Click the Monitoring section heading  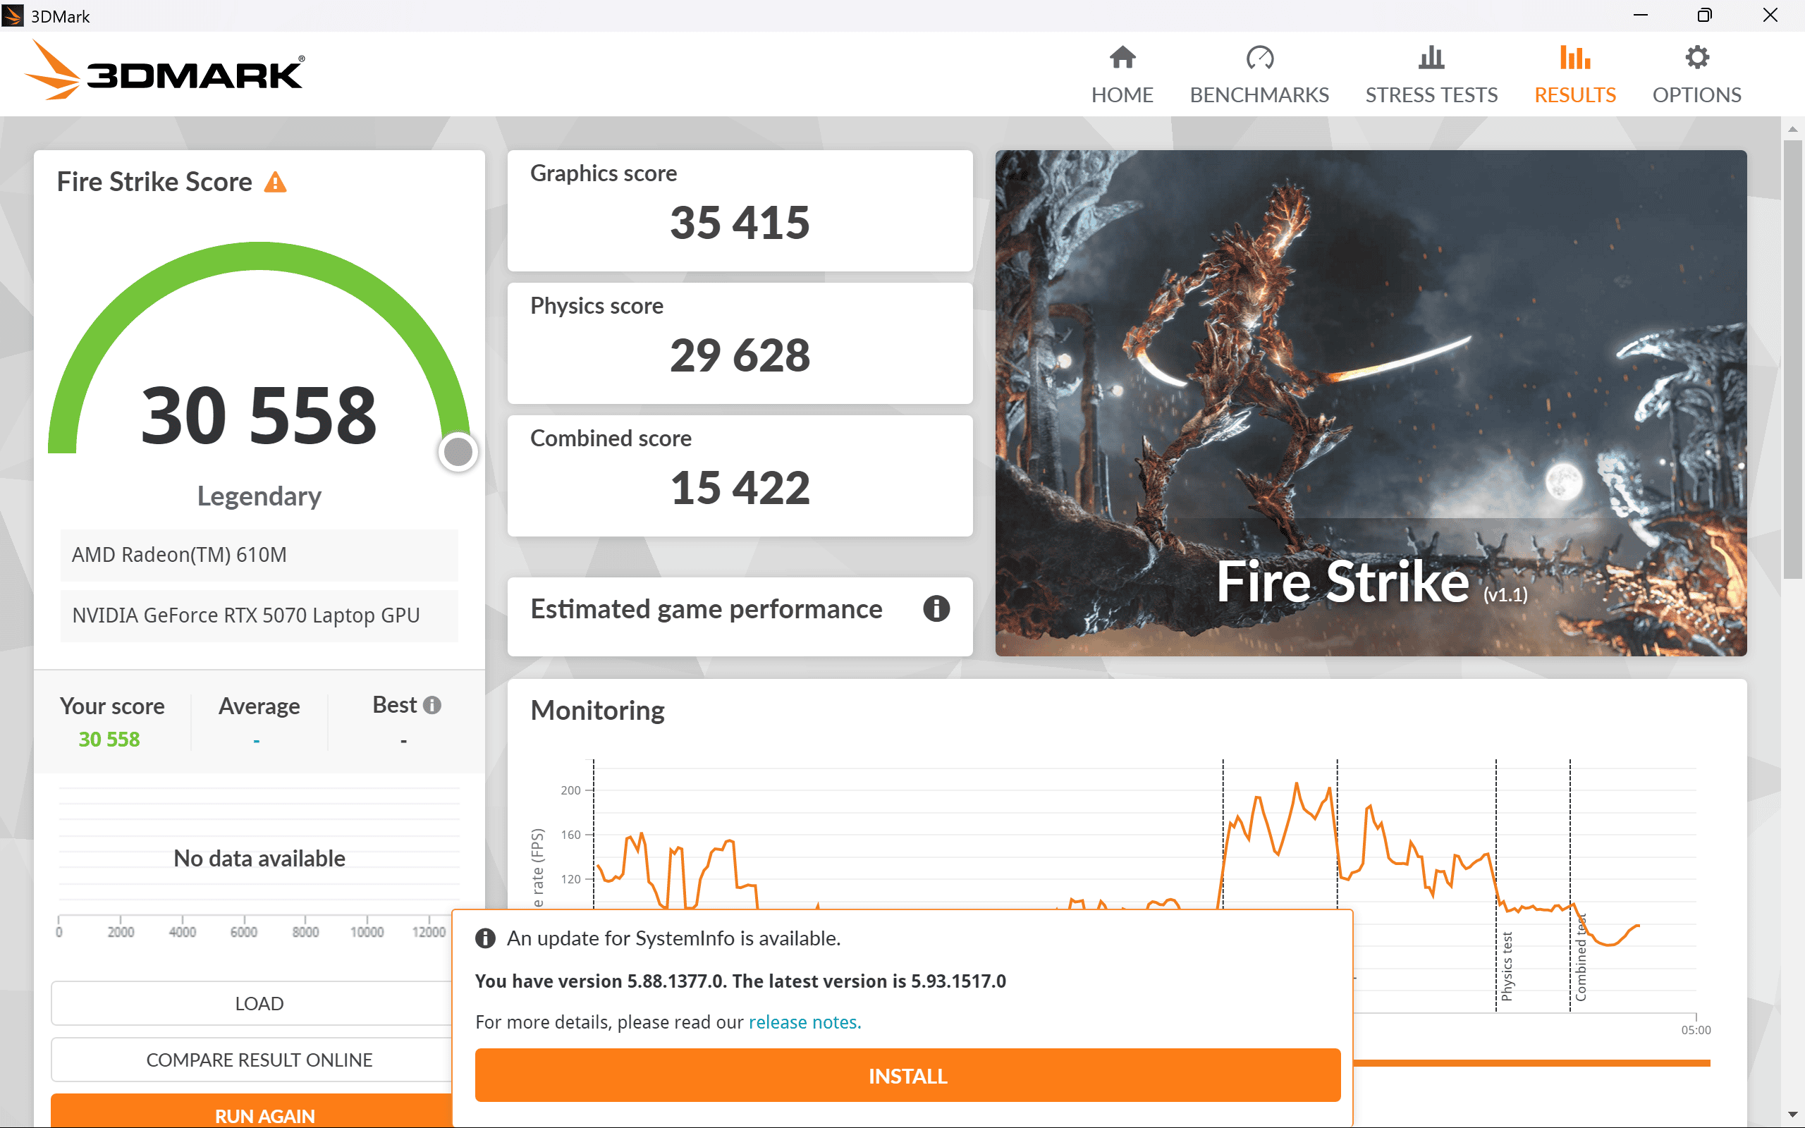[596, 710]
